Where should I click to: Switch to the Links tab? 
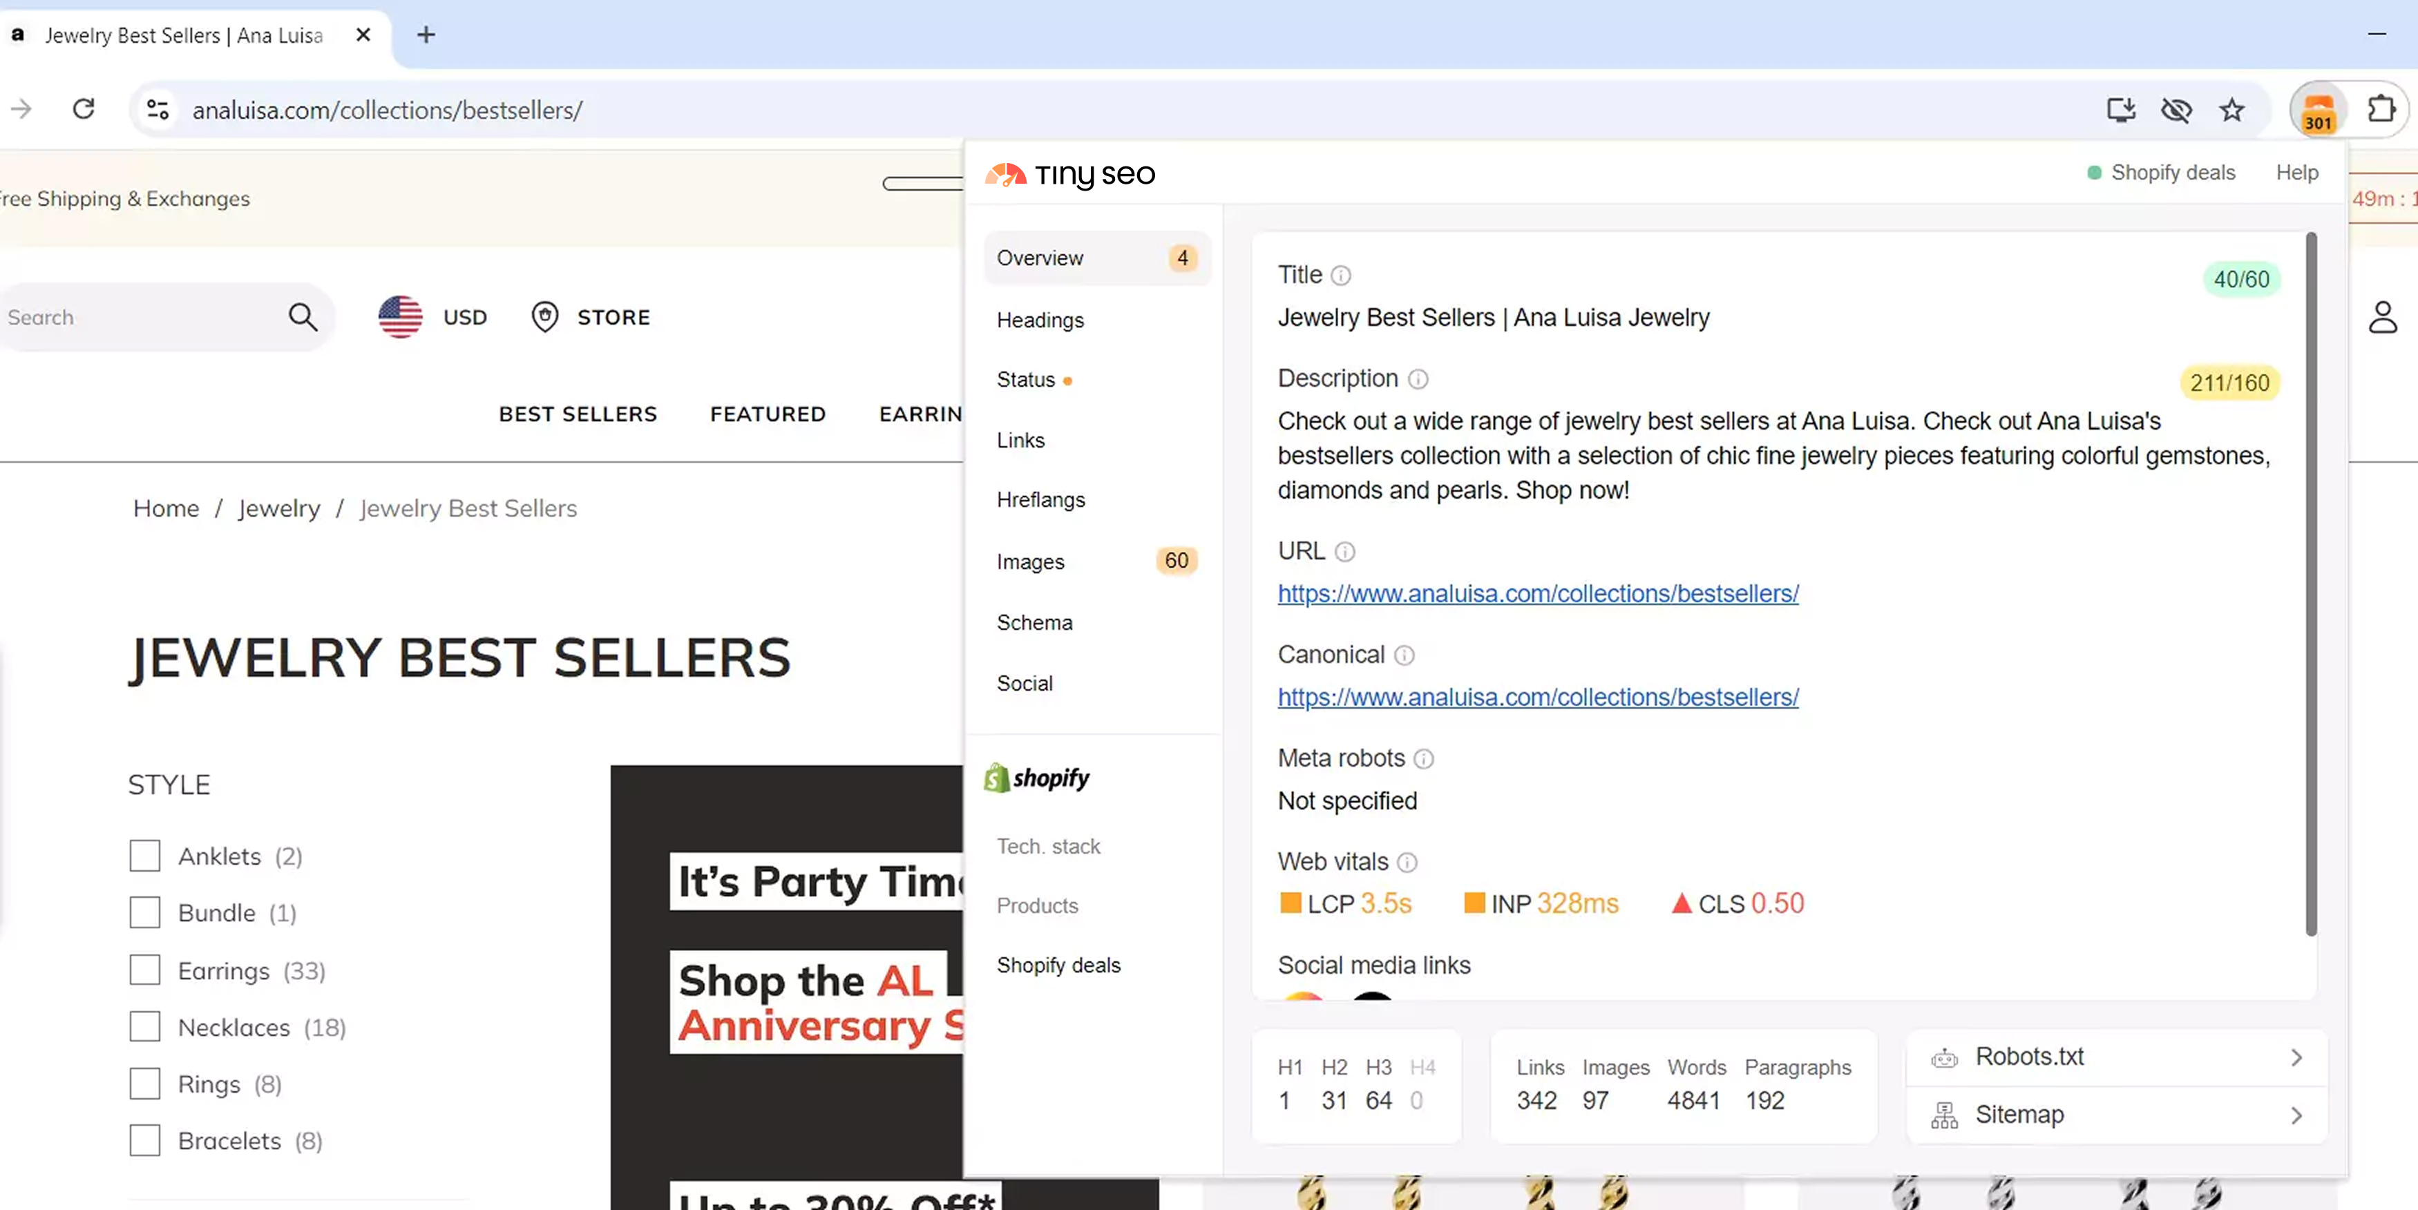(x=1020, y=440)
